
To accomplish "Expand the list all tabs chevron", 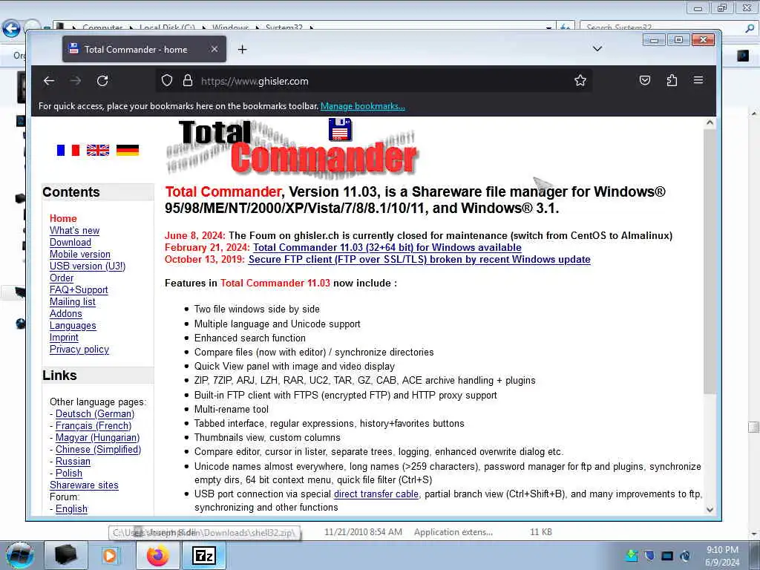I will (x=597, y=49).
